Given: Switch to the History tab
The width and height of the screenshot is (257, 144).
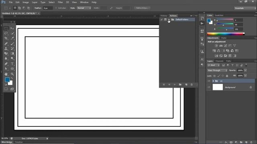Looking at the screenshot, I should [x=164, y=16].
